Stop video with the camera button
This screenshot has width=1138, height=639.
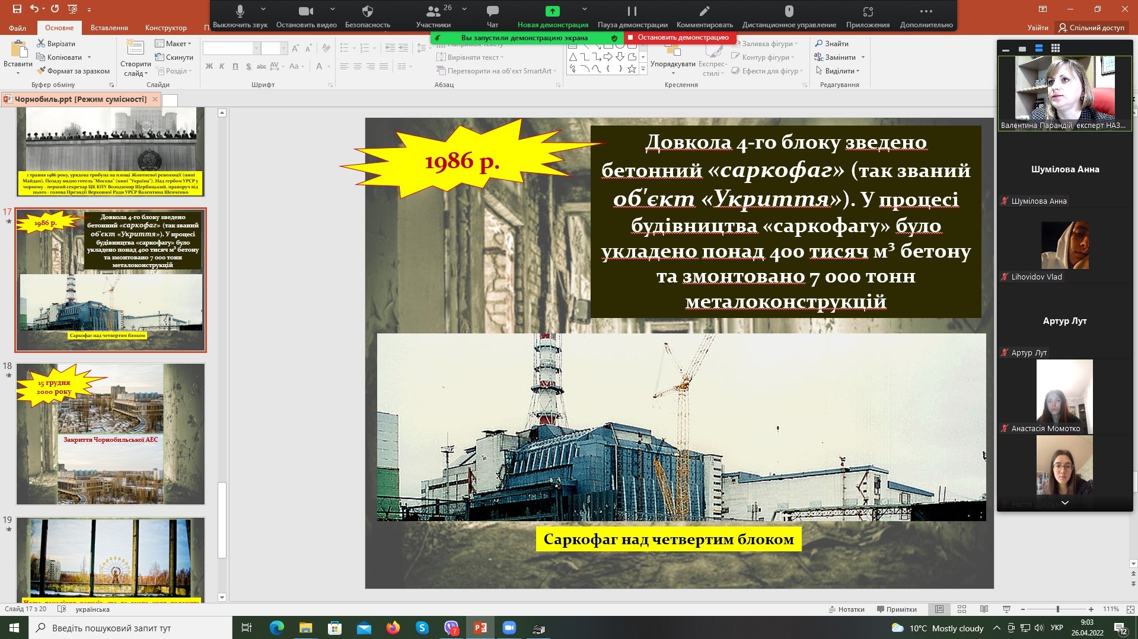305,11
